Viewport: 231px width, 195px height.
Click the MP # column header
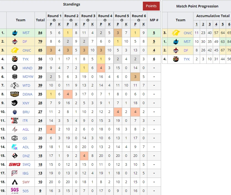click(x=154, y=20)
